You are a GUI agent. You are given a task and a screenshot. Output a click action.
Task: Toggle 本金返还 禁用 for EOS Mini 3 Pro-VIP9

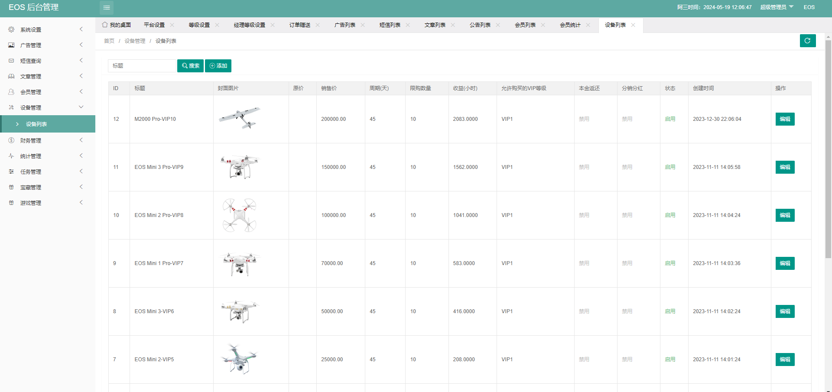584,167
